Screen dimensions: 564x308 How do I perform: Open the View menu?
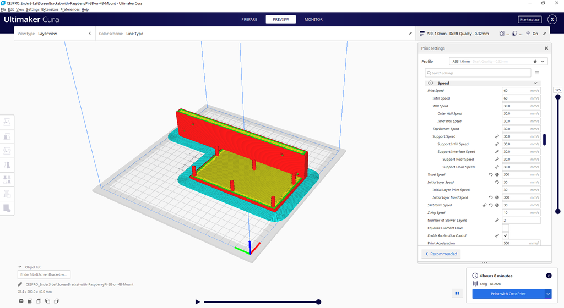20,10
